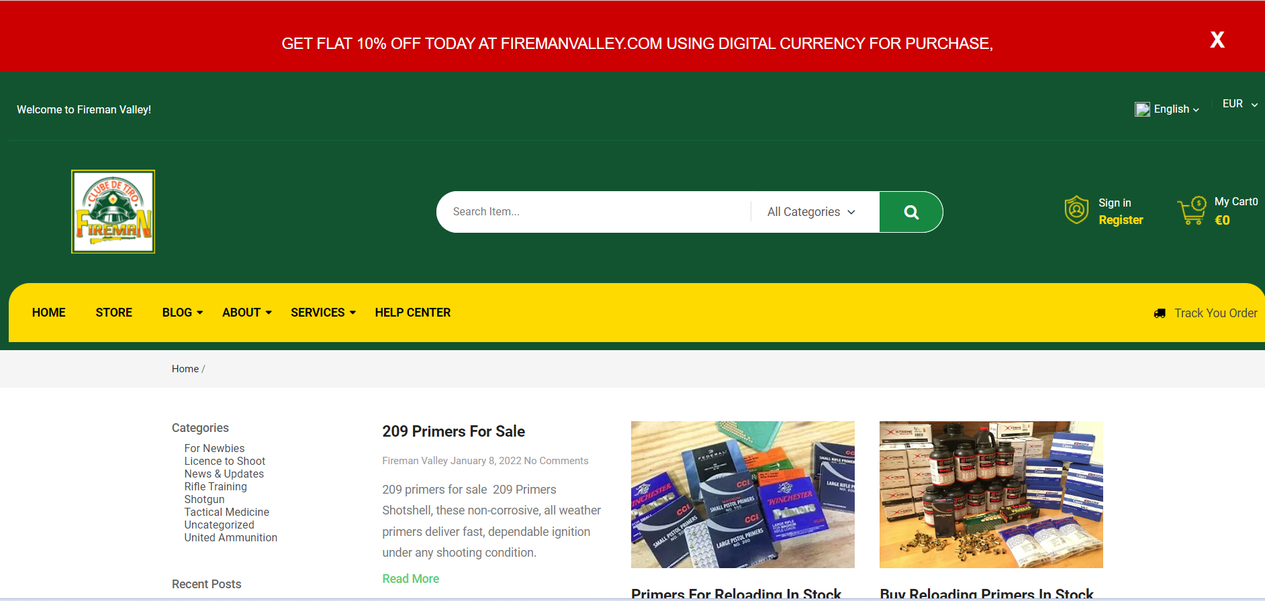
Task: Open the primer boxes thumbnail image
Action: tap(743, 494)
